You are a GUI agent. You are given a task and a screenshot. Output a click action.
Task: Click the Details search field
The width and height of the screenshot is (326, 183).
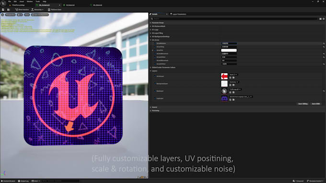(234, 19)
